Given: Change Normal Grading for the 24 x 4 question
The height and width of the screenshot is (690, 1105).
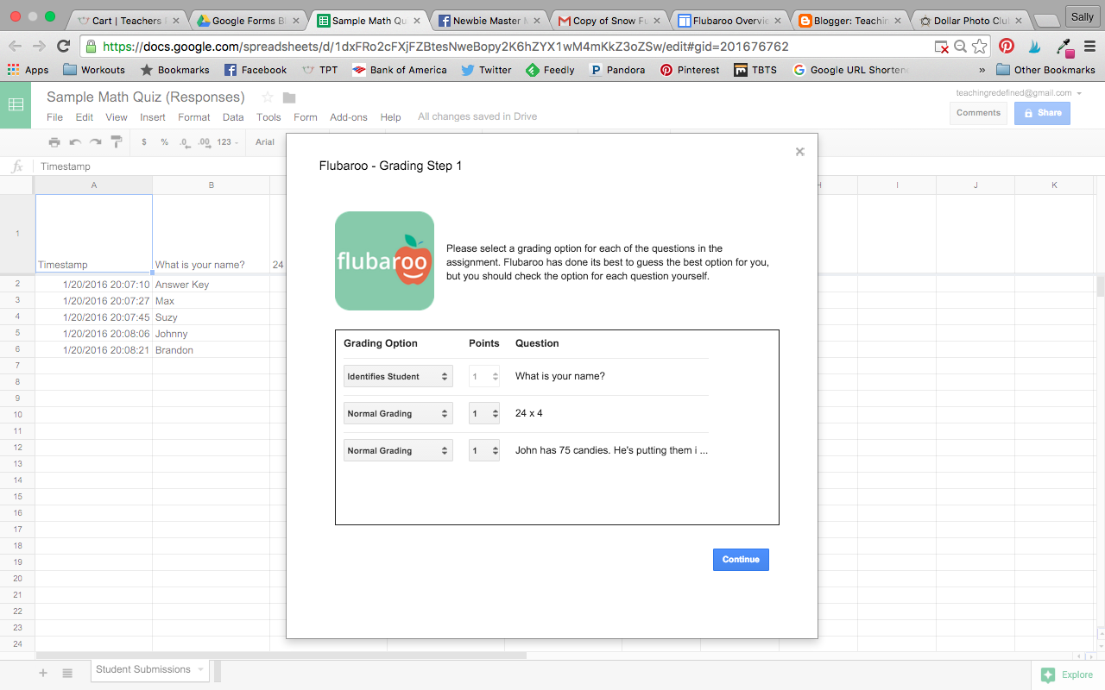Looking at the screenshot, I should click(x=397, y=413).
